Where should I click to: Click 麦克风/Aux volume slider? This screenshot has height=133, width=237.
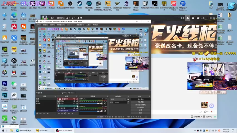[89, 103]
